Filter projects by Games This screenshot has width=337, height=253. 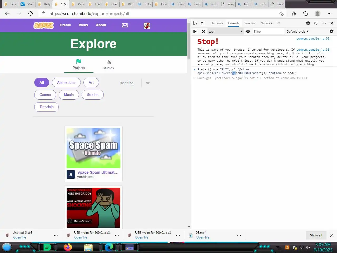45,95
